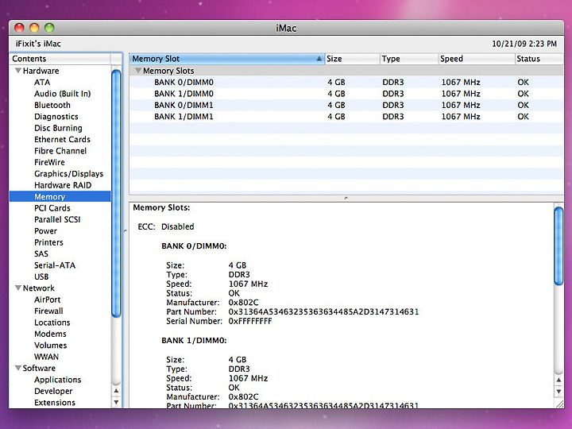Image resolution: width=572 pixels, height=429 pixels.
Task: Click the Contents column header
Action: click(60, 59)
